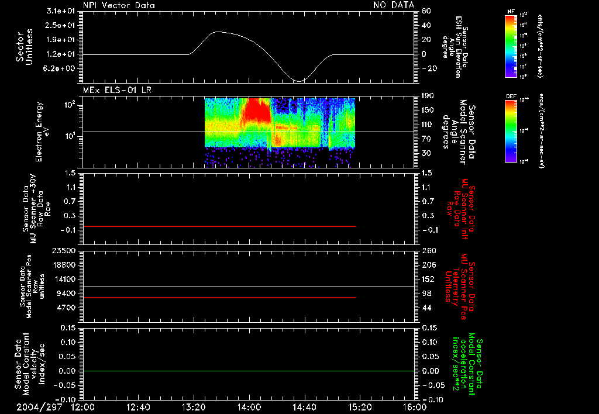Click the "NPI Vector Data" panel title
599x414 pixels.
pos(119,5)
